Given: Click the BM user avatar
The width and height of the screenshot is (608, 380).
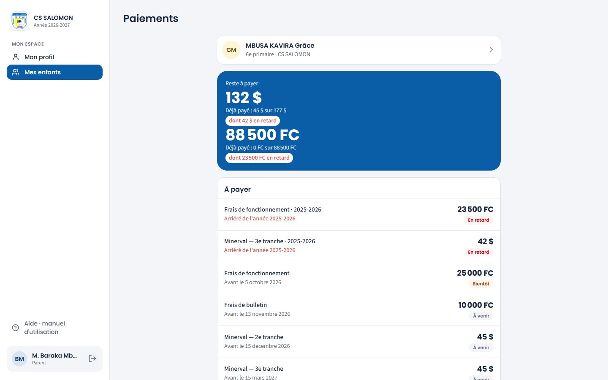Looking at the screenshot, I should click(19, 359).
